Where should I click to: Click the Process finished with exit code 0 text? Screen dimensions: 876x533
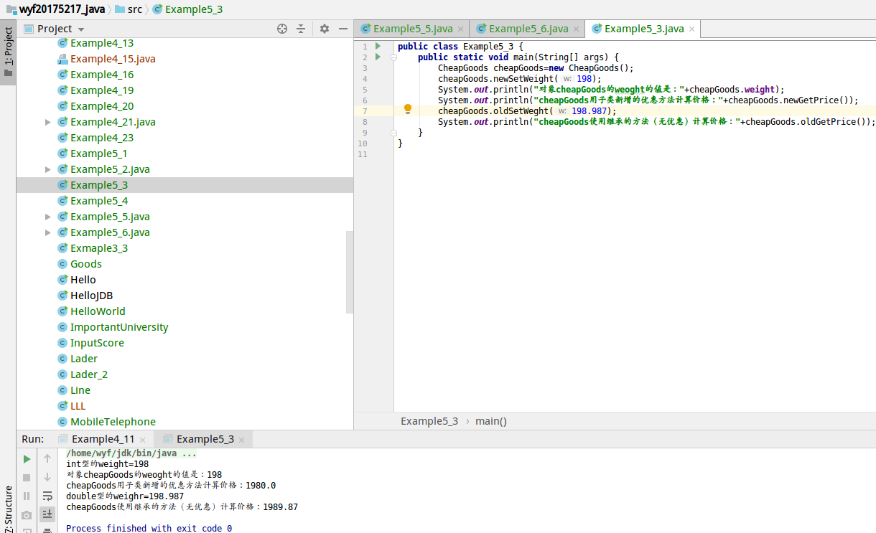coord(149,528)
